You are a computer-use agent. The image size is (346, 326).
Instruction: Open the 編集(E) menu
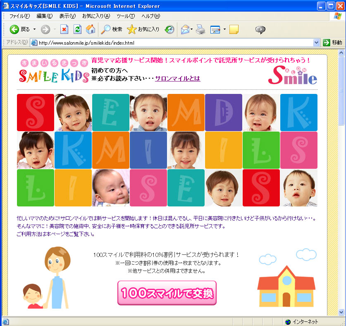pyautogui.click(x=45, y=16)
